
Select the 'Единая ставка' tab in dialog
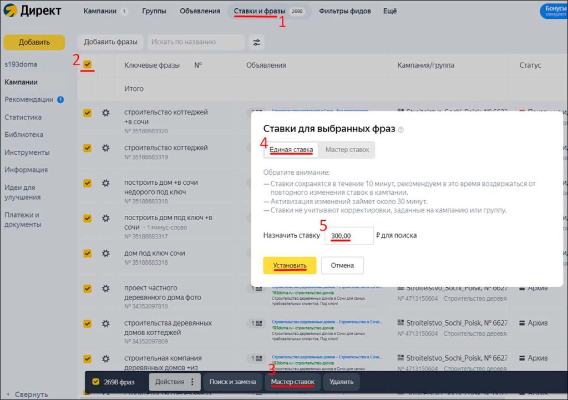[291, 150]
